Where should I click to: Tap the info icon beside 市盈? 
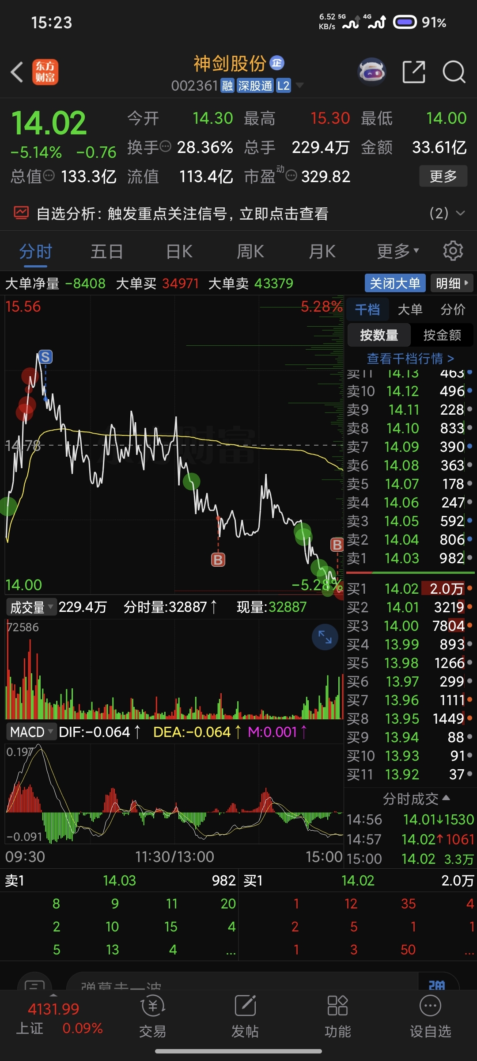pyautogui.click(x=291, y=176)
